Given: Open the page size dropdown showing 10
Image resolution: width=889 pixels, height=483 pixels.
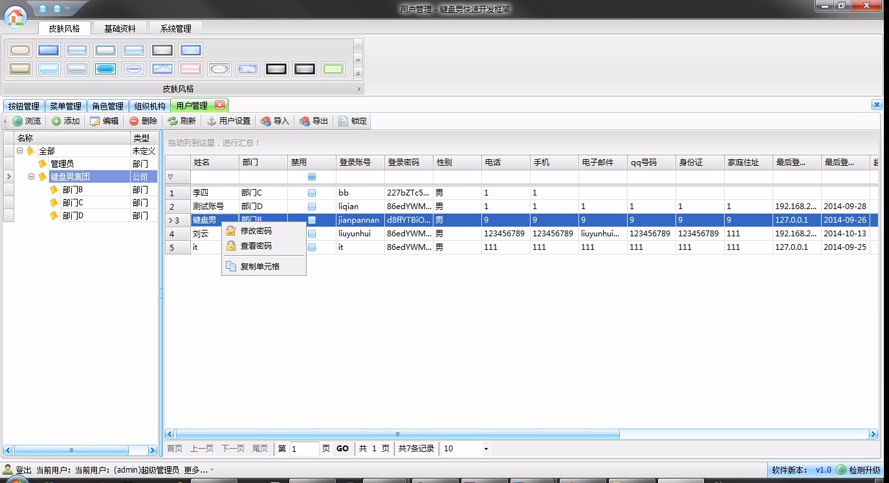Looking at the screenshot, I should tap(486, 448).
